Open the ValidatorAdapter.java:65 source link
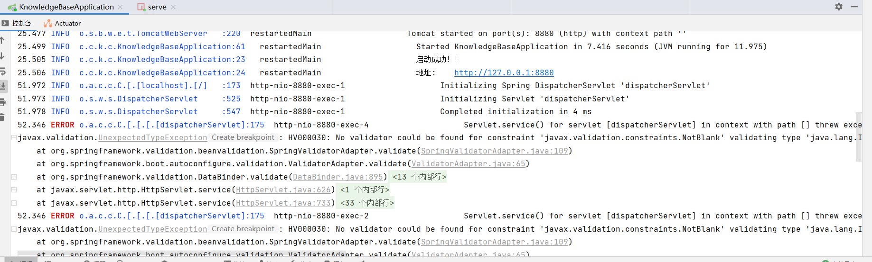Screen dimensions: 872x262 [468, 163]
